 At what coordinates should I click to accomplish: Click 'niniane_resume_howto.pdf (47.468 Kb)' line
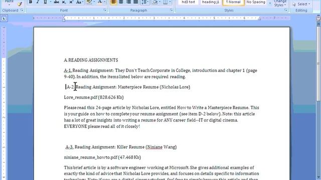pyautogui.click(x=102, y=157)
